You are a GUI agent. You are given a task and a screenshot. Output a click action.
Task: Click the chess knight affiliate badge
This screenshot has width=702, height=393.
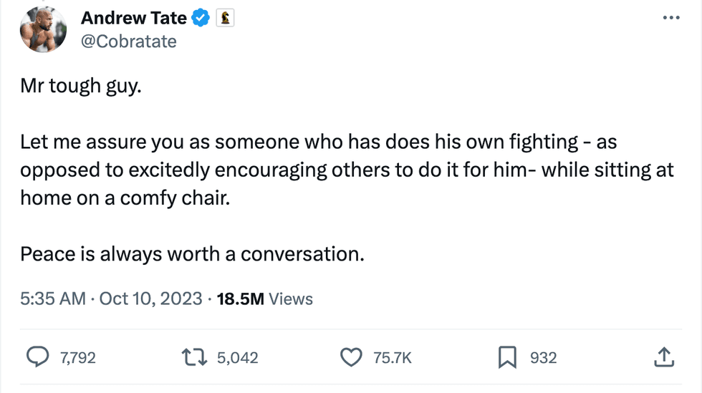[225, 18]
